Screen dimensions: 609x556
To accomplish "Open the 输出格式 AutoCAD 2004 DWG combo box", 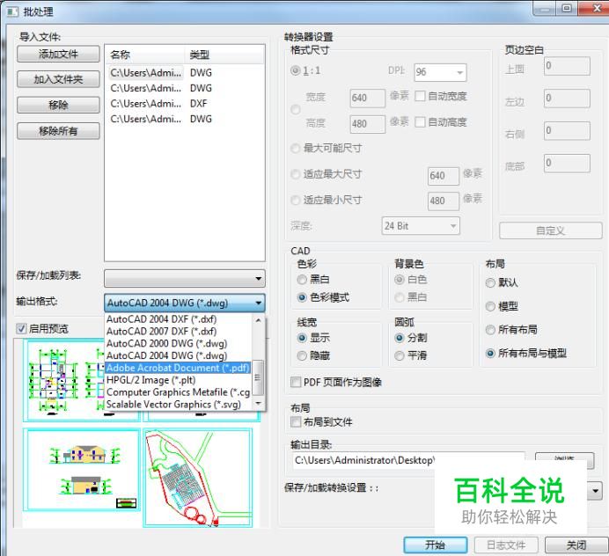I will click(185, 303).
